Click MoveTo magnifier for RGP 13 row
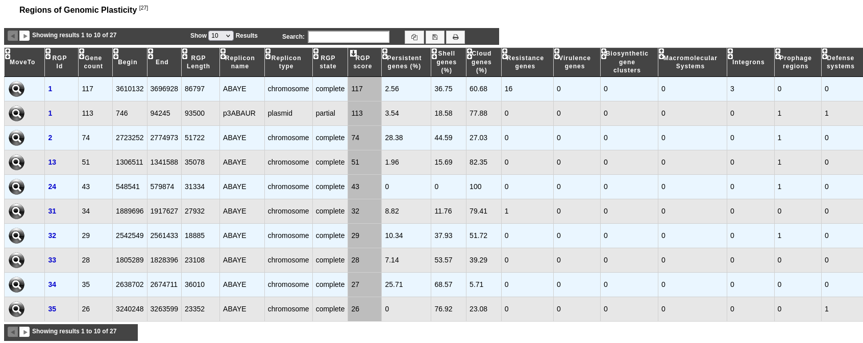Image resolution: width=863 pixels, height=343 pixels. (16, 163)
